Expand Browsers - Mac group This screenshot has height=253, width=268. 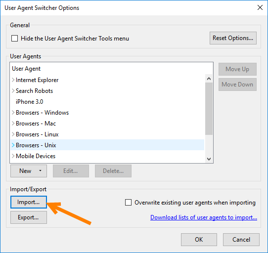(x=13, y=124)
